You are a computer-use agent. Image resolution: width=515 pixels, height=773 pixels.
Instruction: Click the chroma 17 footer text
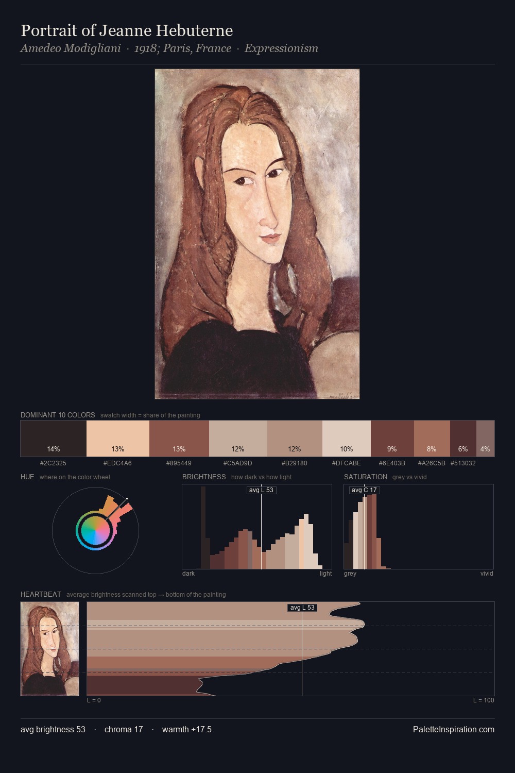tap(124, 729)
